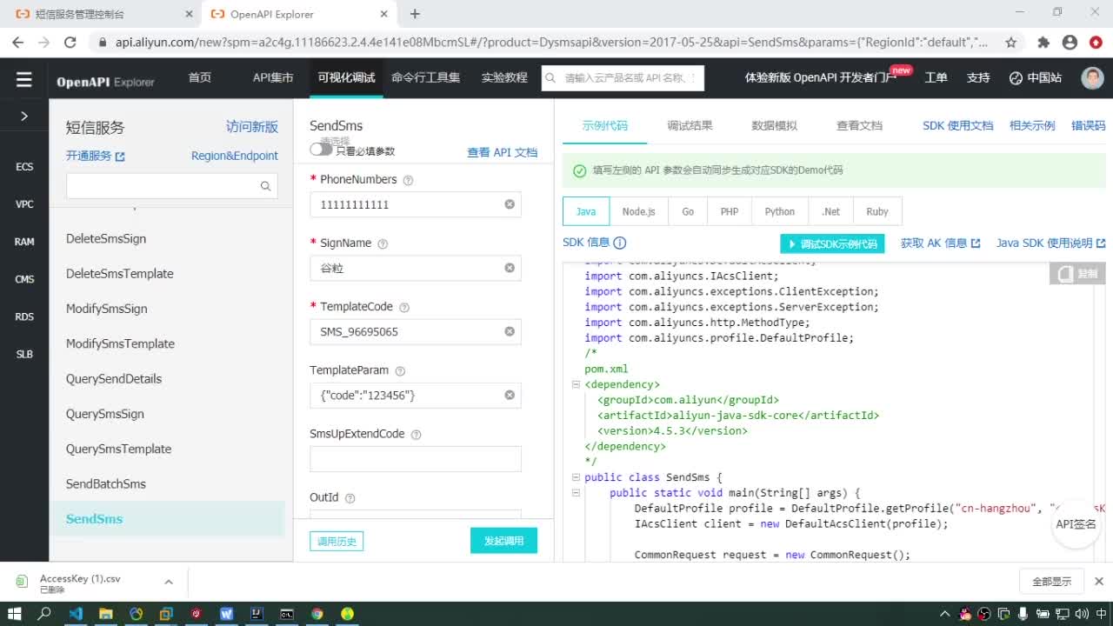
Task: Switch to the 数据模拟 tab
Action: pyautogui.click(x=774, y=125)
